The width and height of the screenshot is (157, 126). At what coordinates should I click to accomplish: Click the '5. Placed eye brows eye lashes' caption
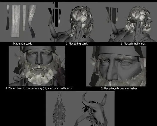pos(119,88)
